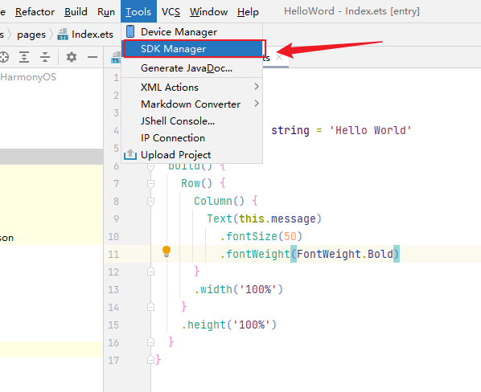Screen dimensions: 481x392
Task: Open the Window menu
Action: (x=208, y=11)
